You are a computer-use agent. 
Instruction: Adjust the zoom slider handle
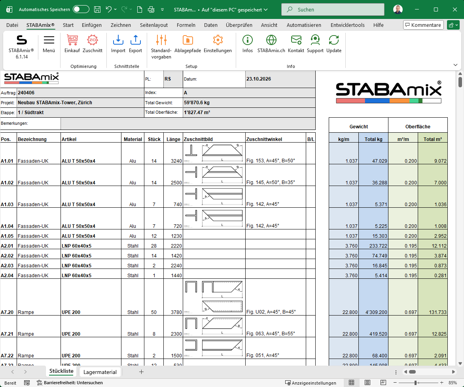point(416,383)
